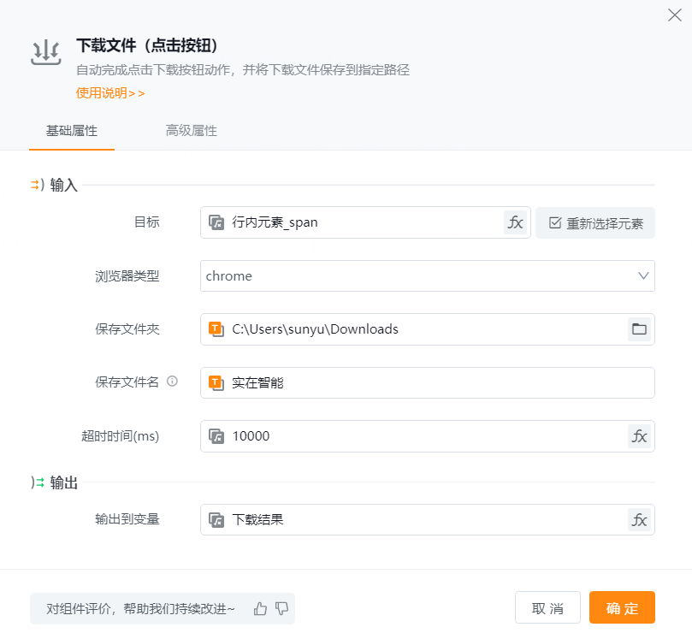Viewport: 692px width, 639px height.
Task: Collapse the 输入 section header
Action: 55,186
